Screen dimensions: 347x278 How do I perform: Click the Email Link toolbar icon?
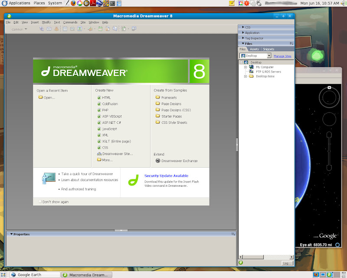49,29
